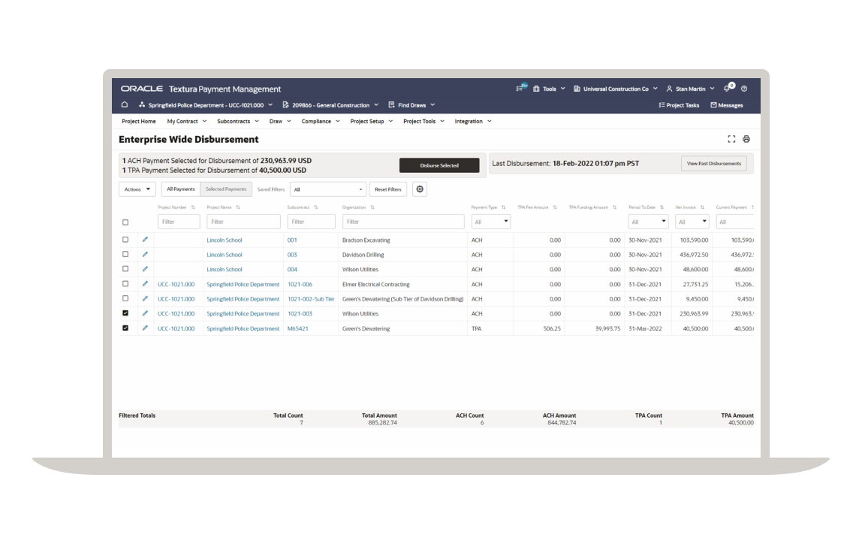Screen dimensions: 862x544
Task: Sort by Payment Type column
Action: [x=503, y=207]
